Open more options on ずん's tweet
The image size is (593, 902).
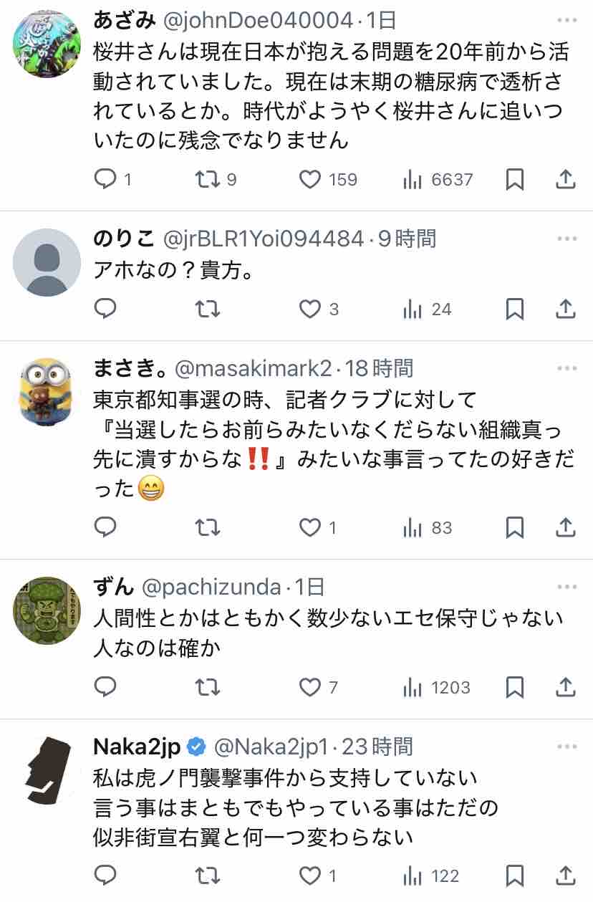click(566, 587)
